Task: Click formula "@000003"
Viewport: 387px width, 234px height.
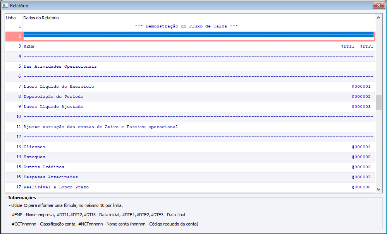Action: (x=361, y=107)
